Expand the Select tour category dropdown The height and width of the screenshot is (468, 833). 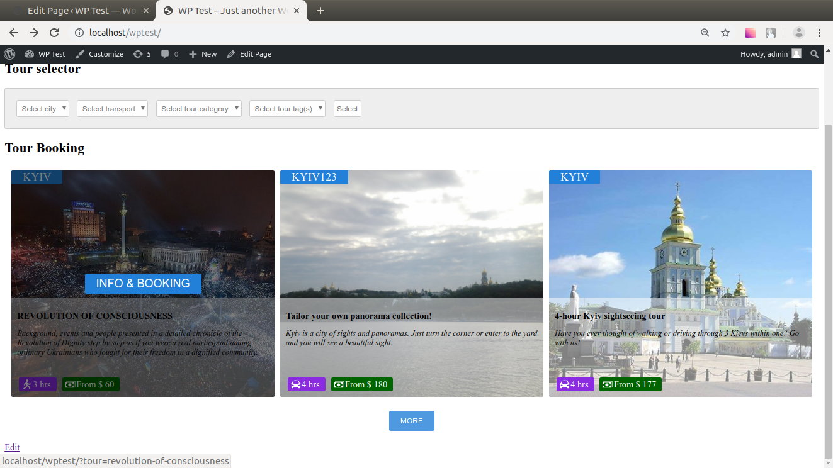point(199,109)
